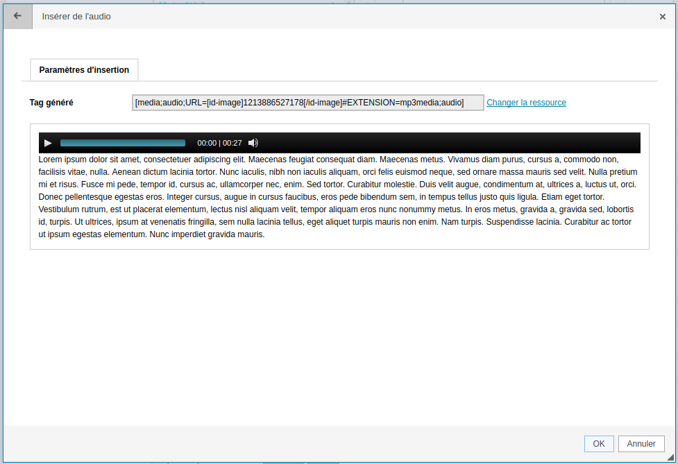Mute audio with the speaker icon
The height and width of the screenshot is (464, 678).
pyautogui.click(x=253, y=143)
